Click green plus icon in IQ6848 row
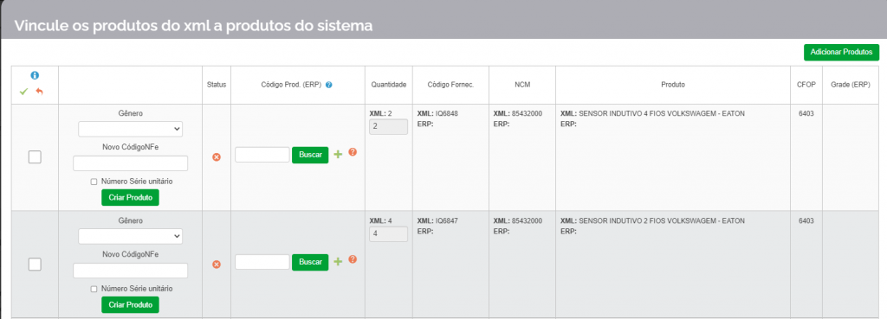887x319 pixels. coord(338,154)
